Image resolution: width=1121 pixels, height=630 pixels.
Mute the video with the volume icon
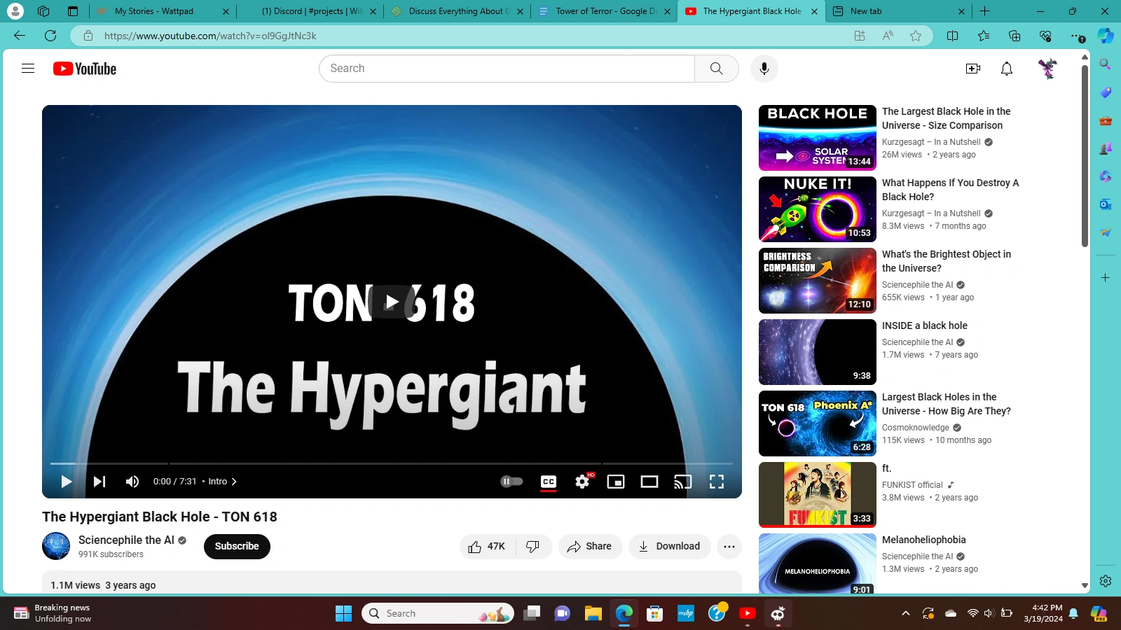tap(132, 481)
